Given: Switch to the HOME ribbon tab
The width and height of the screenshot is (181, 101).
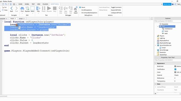Looking at the screenshot, I should (x=20, y=4).
